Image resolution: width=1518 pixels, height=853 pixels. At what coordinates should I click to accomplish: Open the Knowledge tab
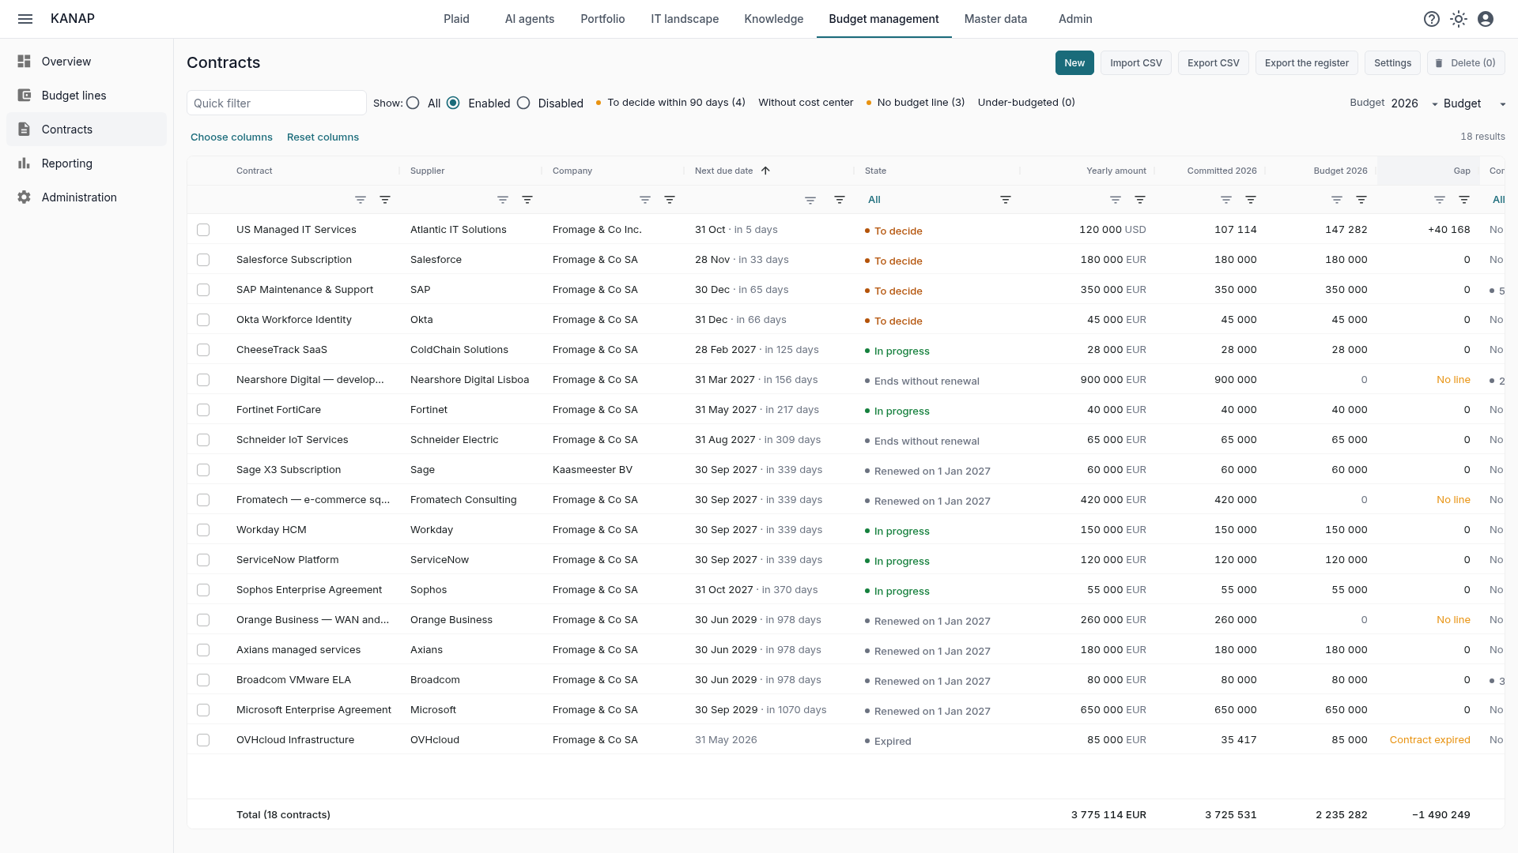(773, 19)
